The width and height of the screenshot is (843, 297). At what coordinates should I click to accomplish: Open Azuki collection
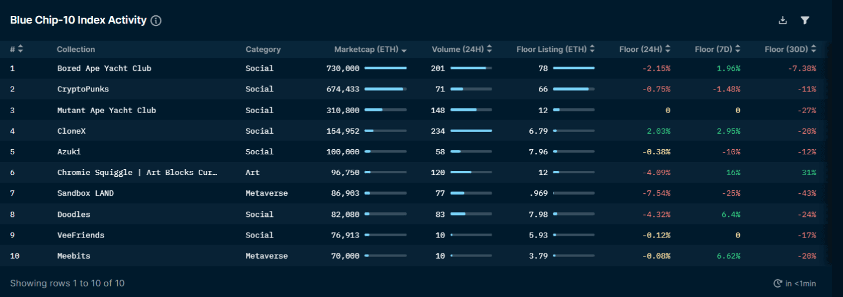(69, 151)
